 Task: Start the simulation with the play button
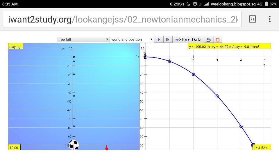coord(159,40)
